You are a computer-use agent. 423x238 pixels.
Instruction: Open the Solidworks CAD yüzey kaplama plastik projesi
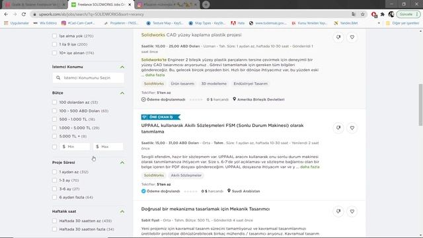click(191, 35)
